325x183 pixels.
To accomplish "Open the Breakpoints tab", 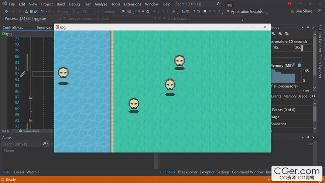I will [x=188, y=172].
